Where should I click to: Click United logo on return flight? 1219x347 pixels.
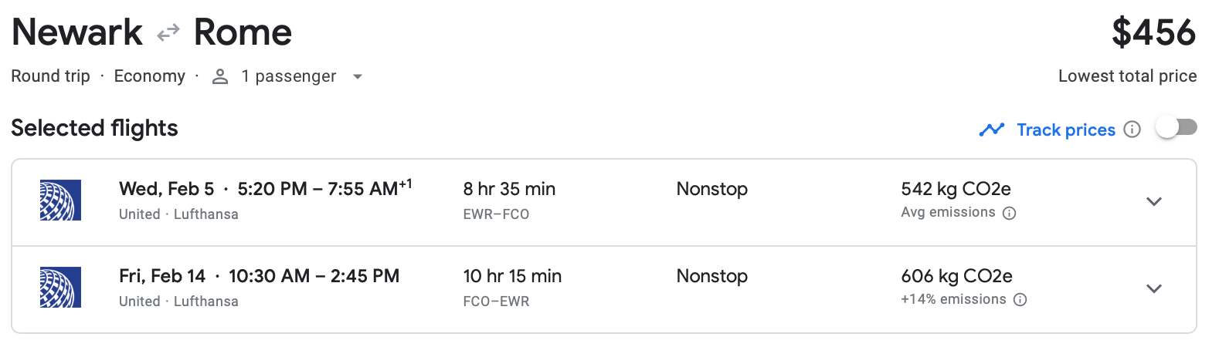point(60,288)
